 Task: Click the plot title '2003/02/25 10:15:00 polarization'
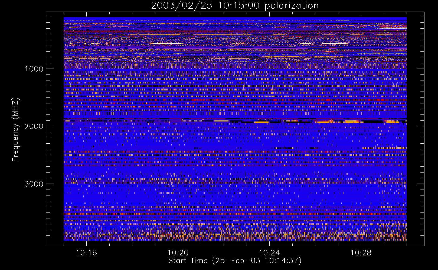[235, 6]
